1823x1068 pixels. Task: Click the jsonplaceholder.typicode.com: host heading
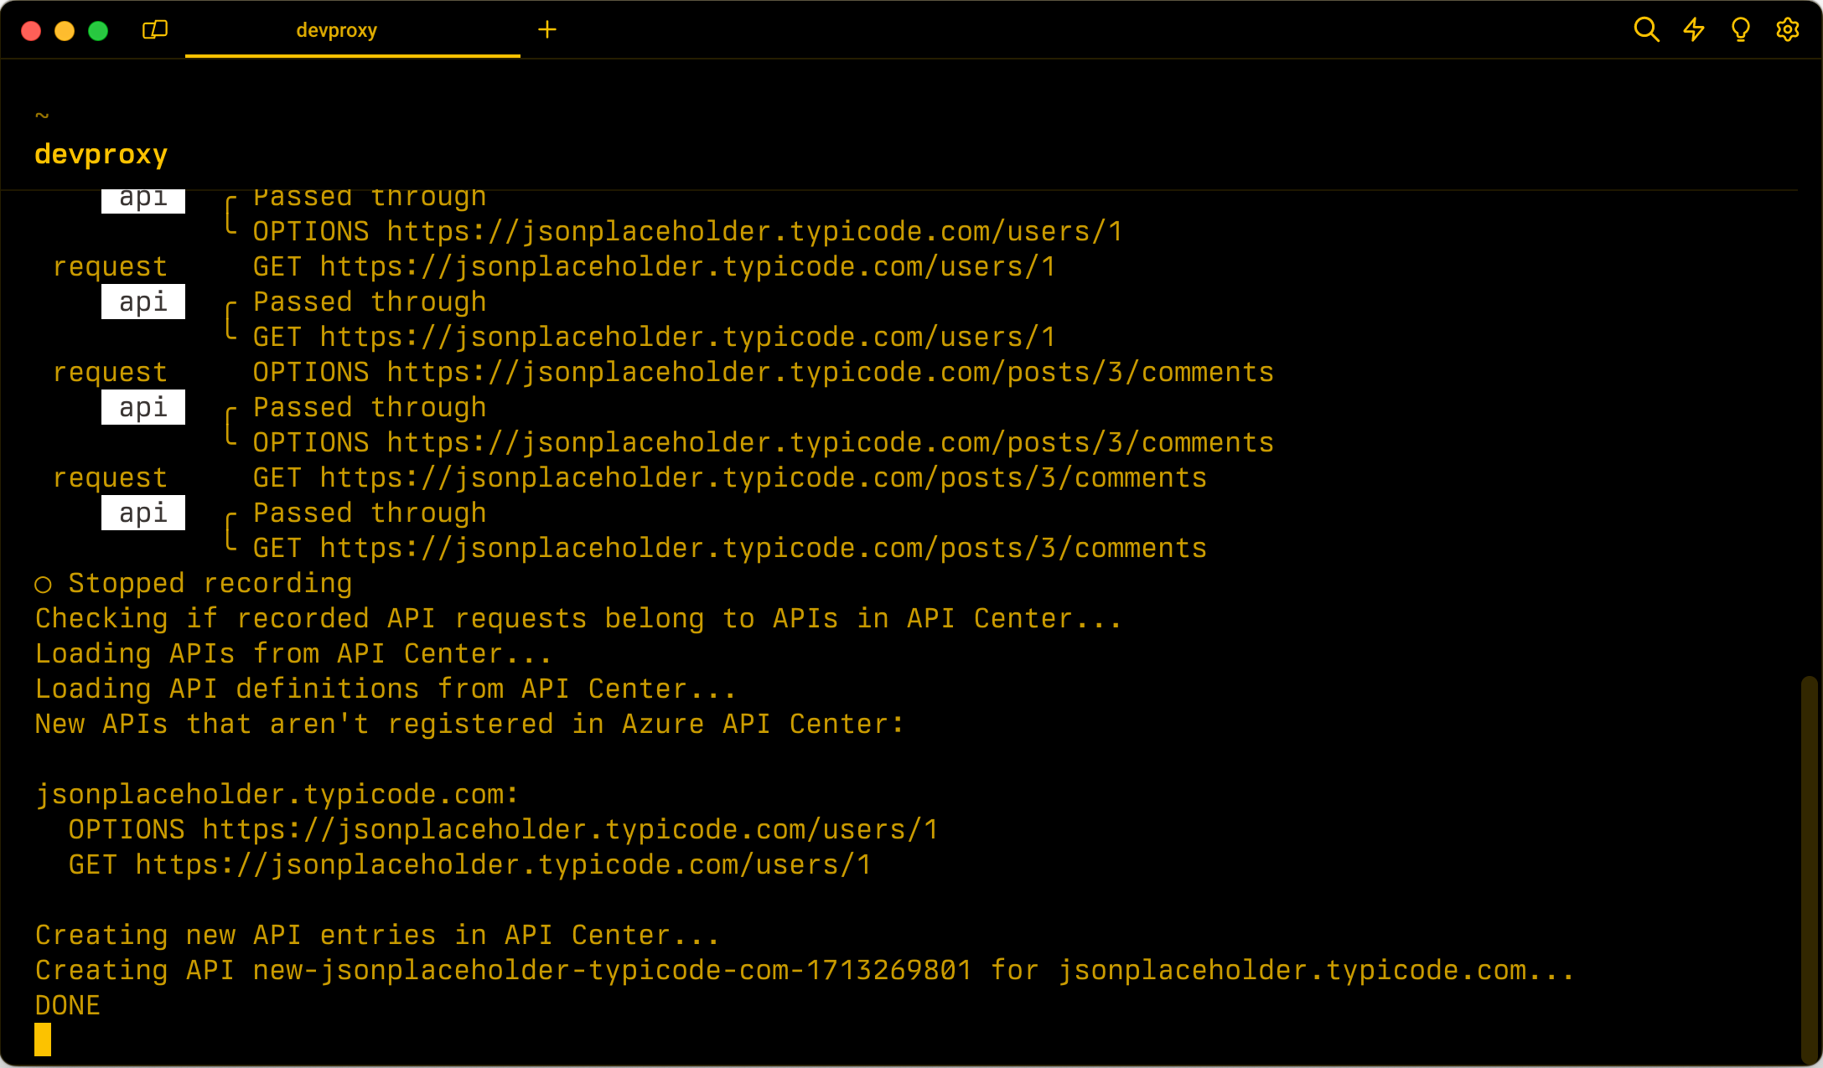click(x=277, y=794)
